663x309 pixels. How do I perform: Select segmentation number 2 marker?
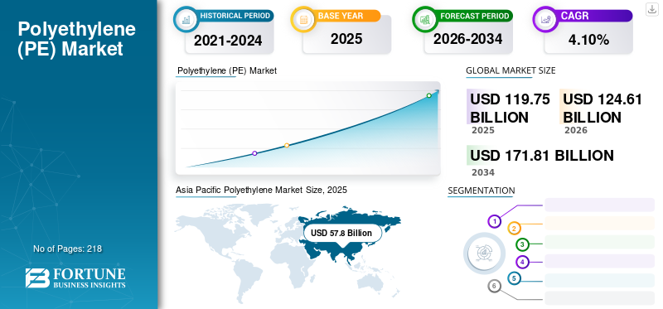(x=514, y=229)
